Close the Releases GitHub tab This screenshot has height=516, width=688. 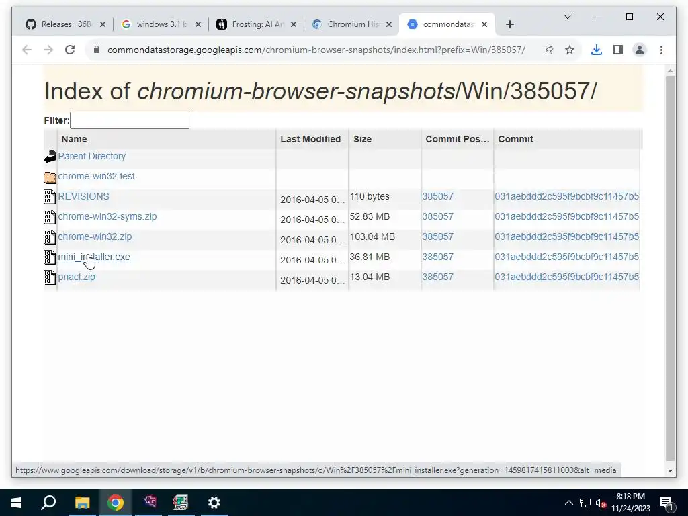[103, 25]
